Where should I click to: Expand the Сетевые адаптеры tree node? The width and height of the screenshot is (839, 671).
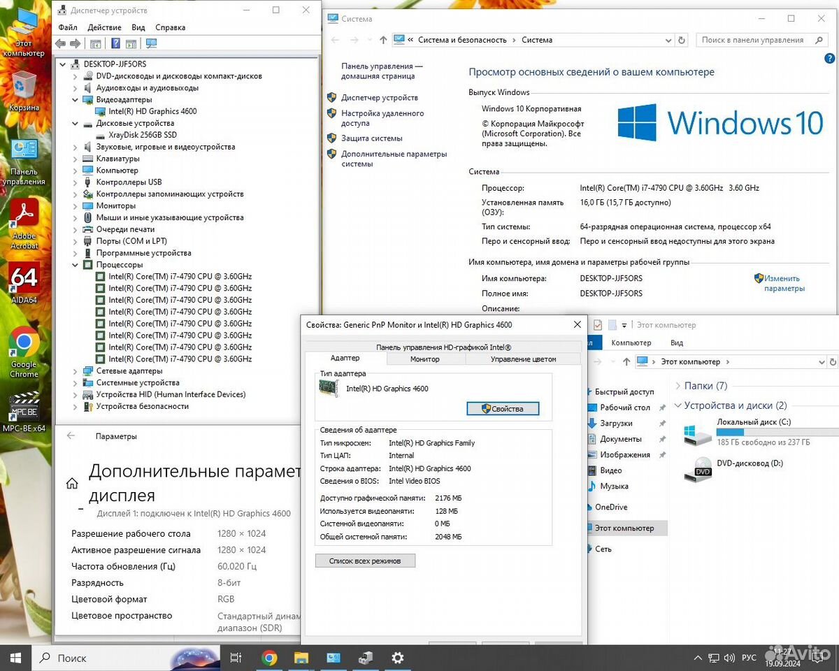[75, 371]
